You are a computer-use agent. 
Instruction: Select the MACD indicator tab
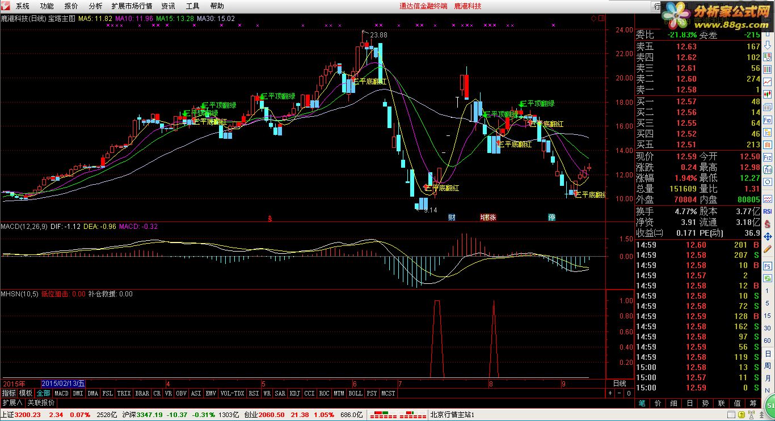coord(61,393)
